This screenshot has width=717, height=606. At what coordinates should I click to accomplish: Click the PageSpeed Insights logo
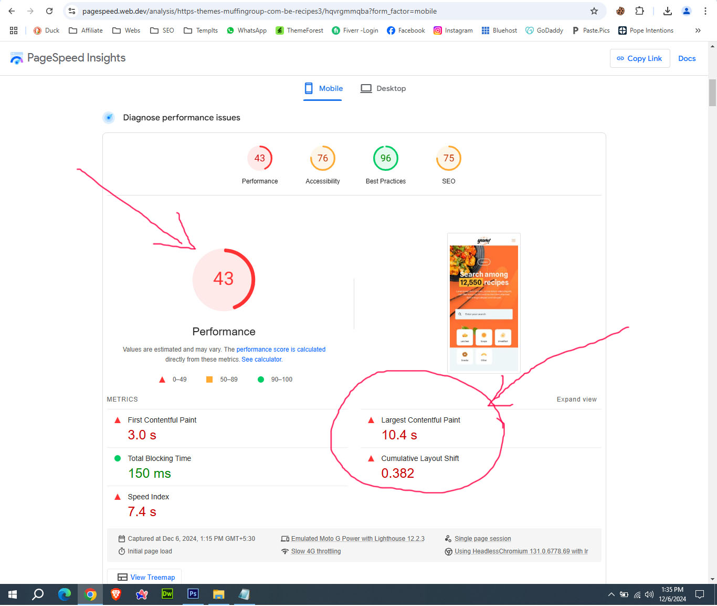pos(68,58)
